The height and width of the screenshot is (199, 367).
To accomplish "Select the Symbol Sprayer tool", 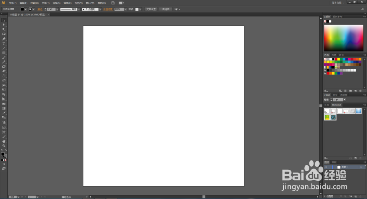I will (4, 123).
